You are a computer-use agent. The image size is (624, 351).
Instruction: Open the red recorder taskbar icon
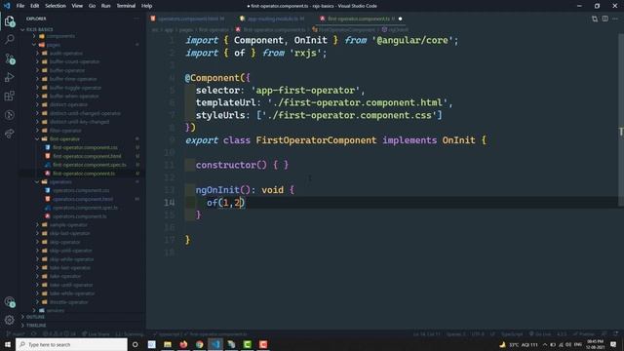[263, 344]
